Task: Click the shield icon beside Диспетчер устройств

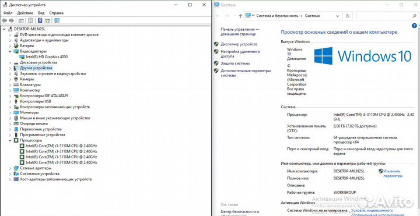Action: pos(216,44)
